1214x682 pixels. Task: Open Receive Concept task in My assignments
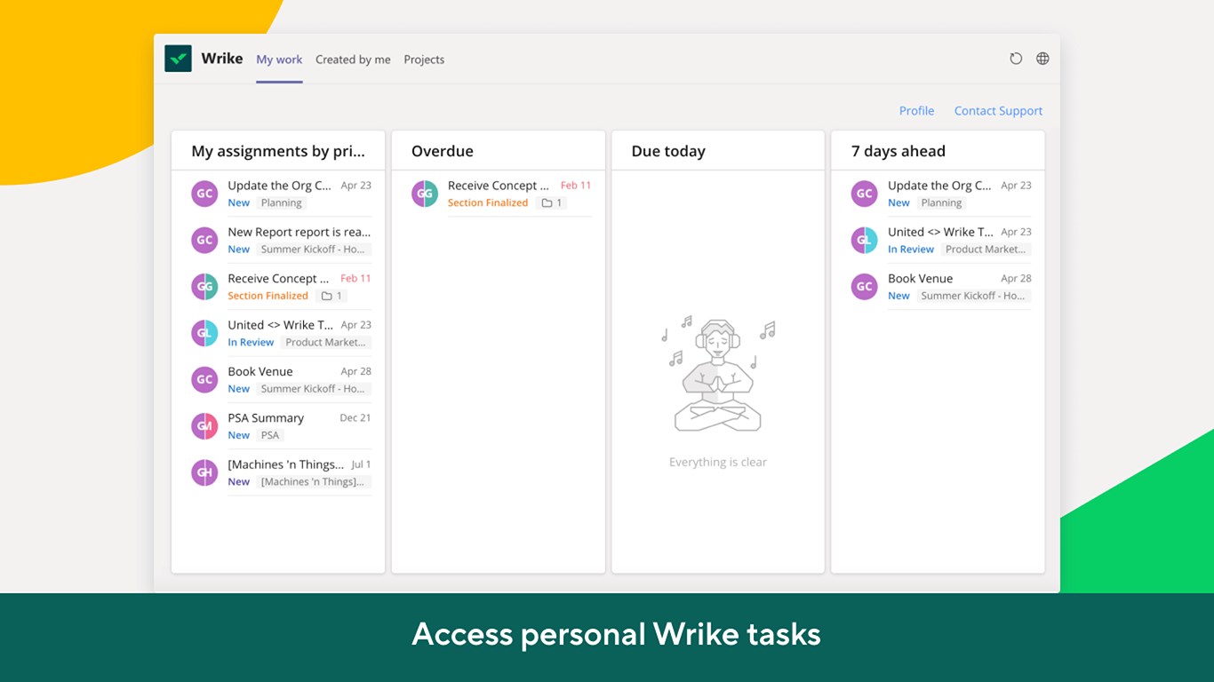[x=278, y=278]
